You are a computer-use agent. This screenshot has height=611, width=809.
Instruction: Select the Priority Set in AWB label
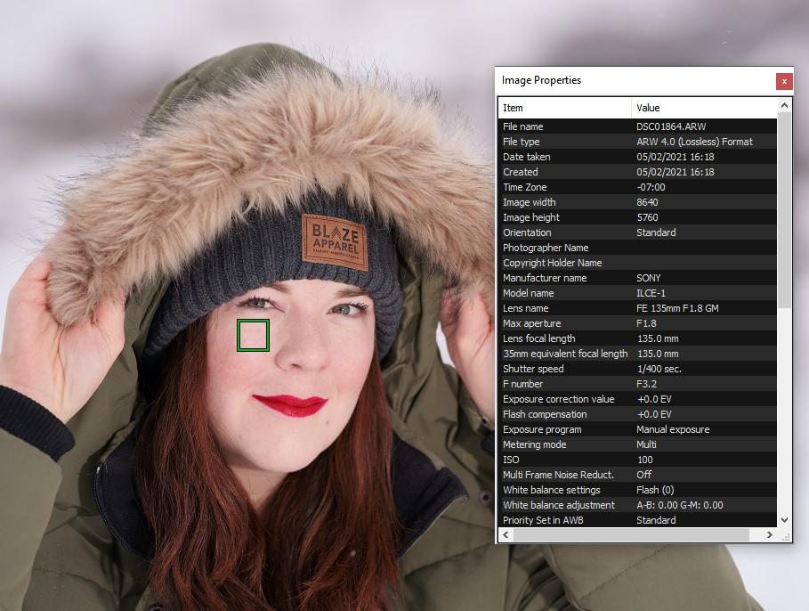click(x=543, y=521)
